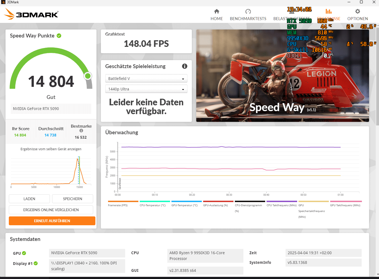This screenshot has width=379, height=279.
Task: Click 'Ergebnisse vom selben Gerät anzeigen' link
Action: tap(51, 149)
